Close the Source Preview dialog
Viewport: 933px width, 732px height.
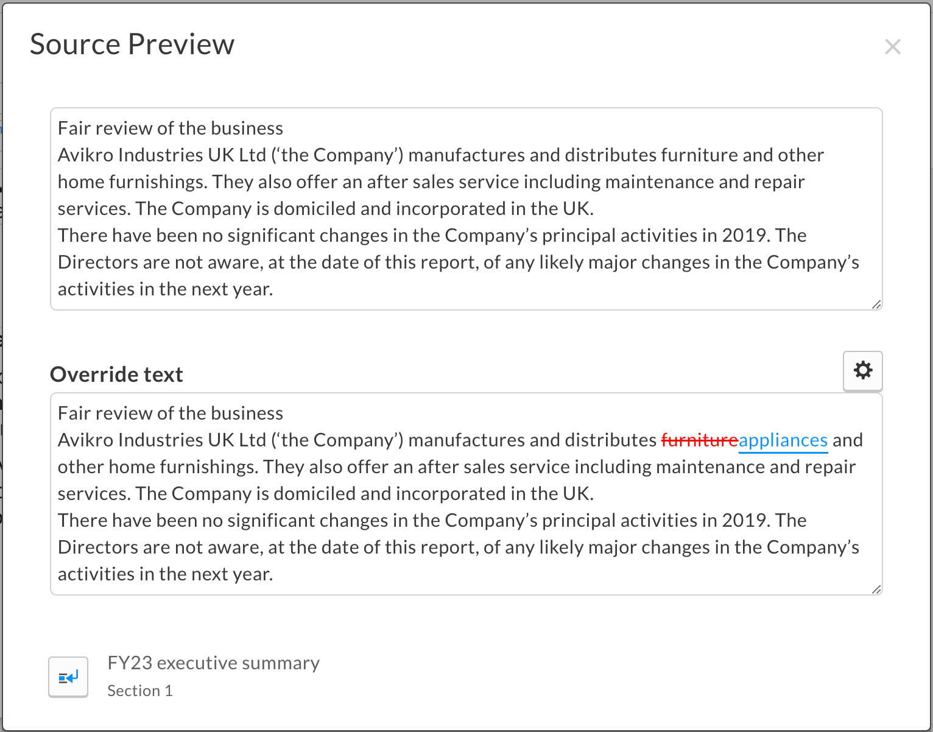pos(892,46)
